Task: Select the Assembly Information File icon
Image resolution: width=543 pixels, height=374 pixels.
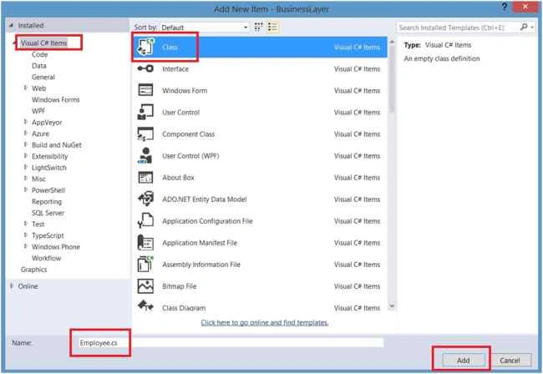Action: pyautogui.click(x=145, y=265)
